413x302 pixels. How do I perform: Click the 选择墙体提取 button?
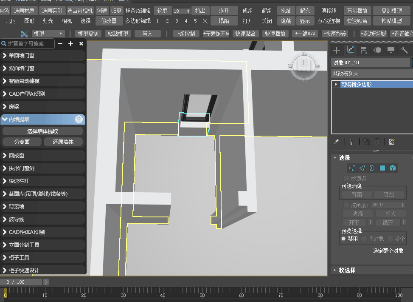pyautogui.click(x=43, y=131)
